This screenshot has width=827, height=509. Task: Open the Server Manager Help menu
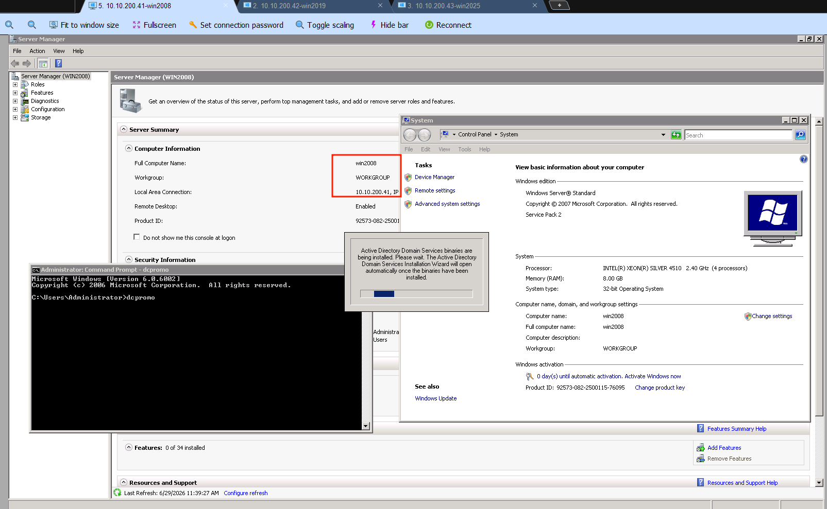(78, 51)
